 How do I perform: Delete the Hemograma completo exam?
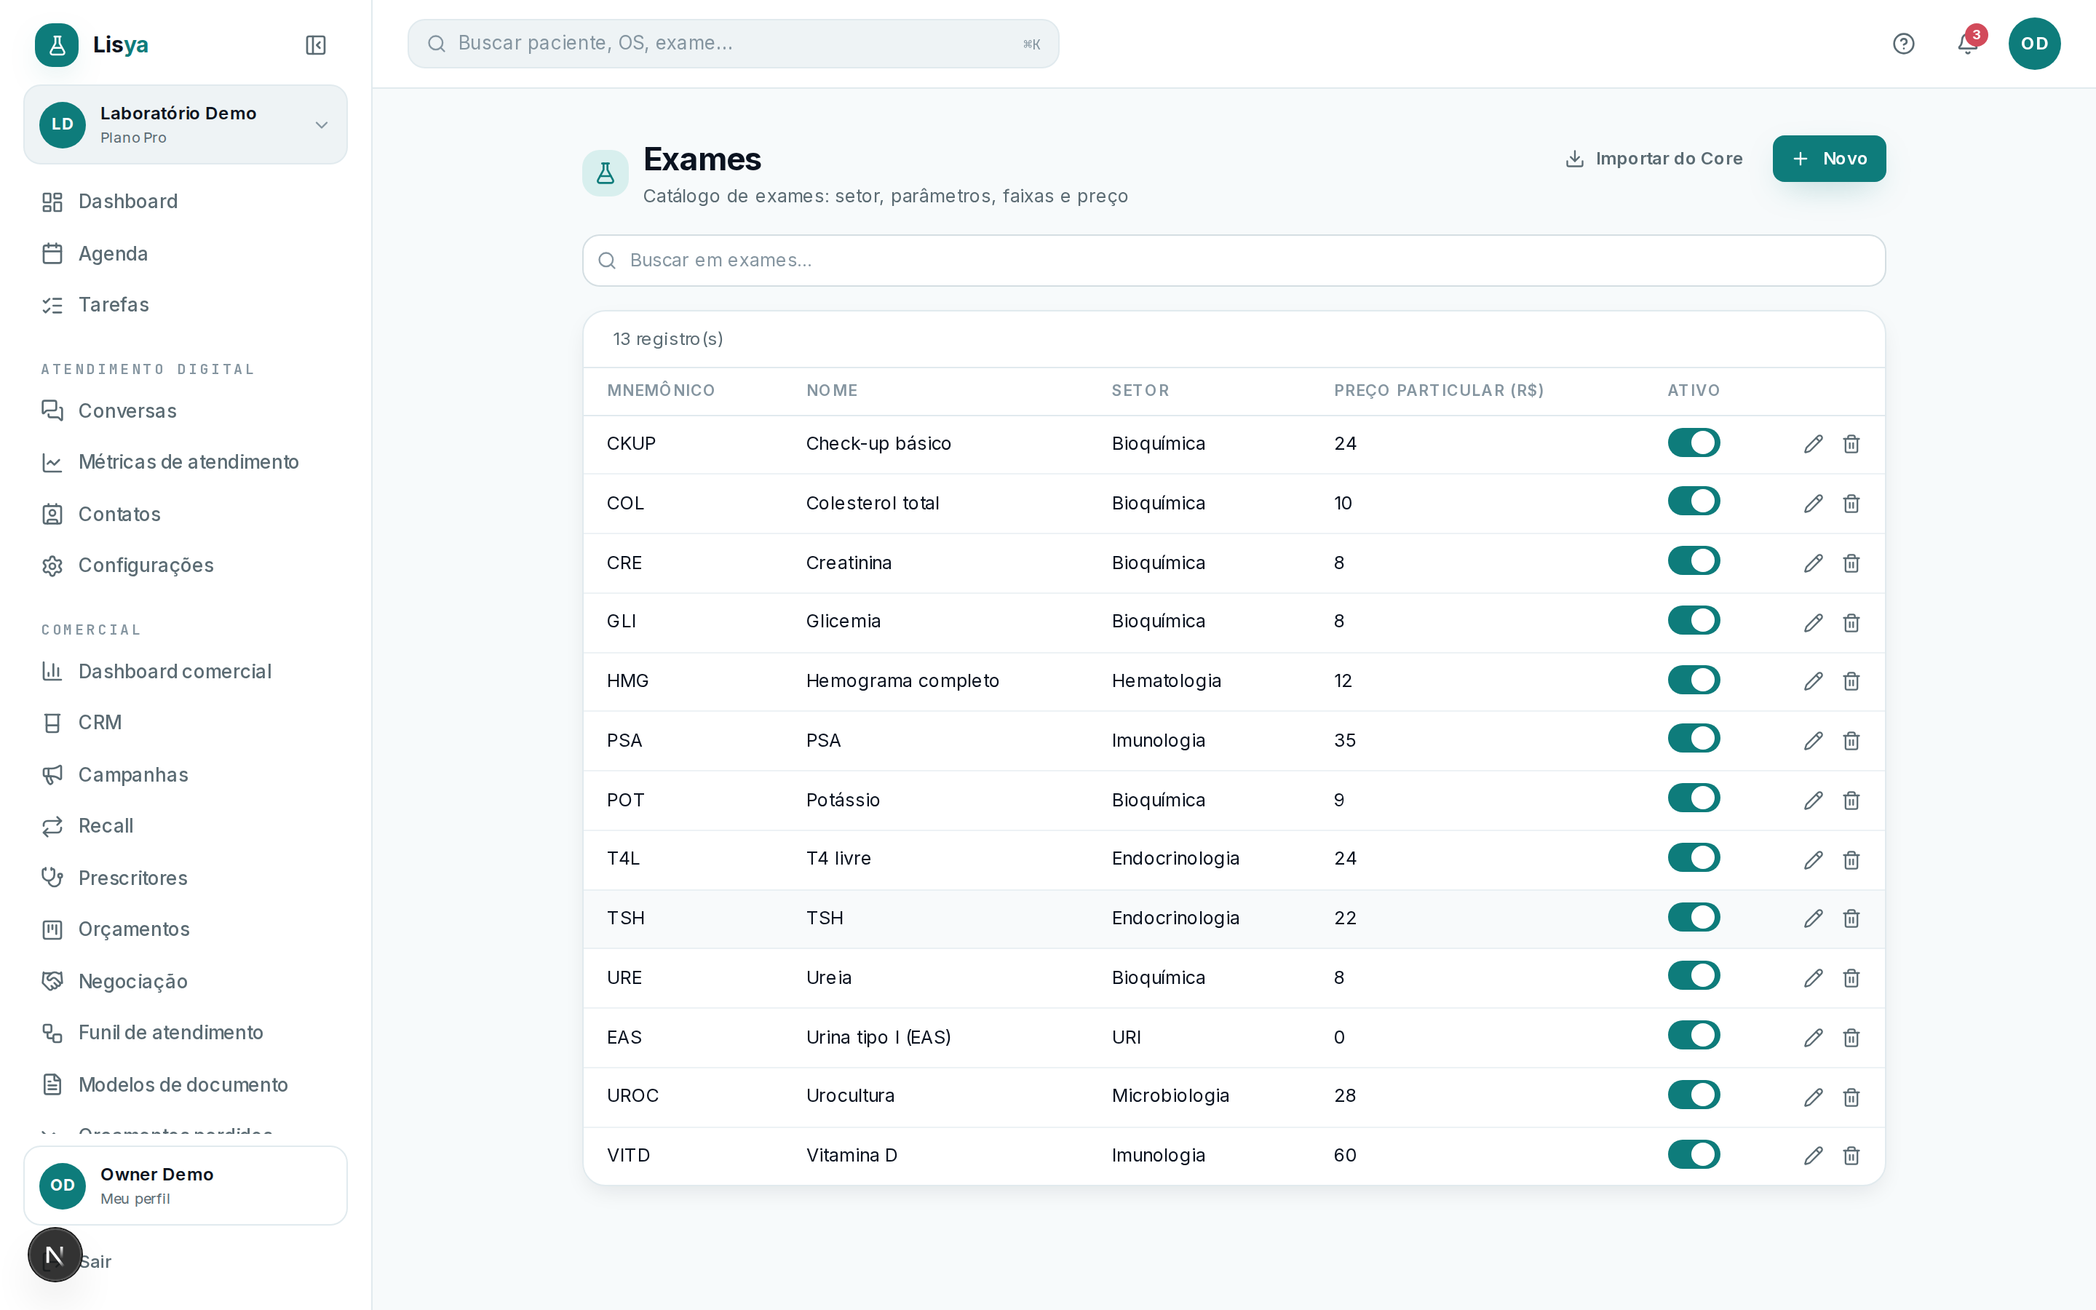1851,682
